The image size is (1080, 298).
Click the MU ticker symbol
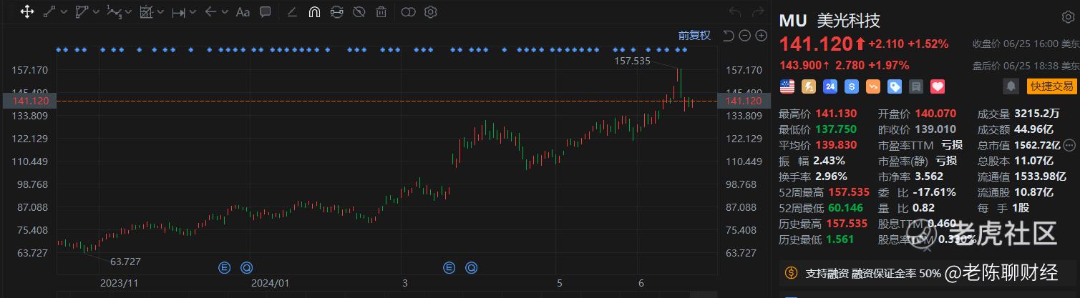click(x=793, y=20)
